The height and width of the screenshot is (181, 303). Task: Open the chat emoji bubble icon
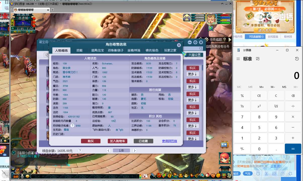[27, 176]
